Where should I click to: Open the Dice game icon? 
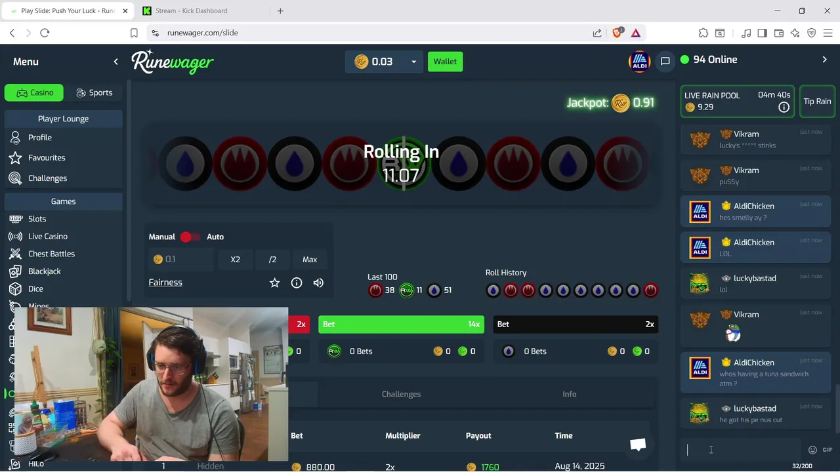click(15, 288)
